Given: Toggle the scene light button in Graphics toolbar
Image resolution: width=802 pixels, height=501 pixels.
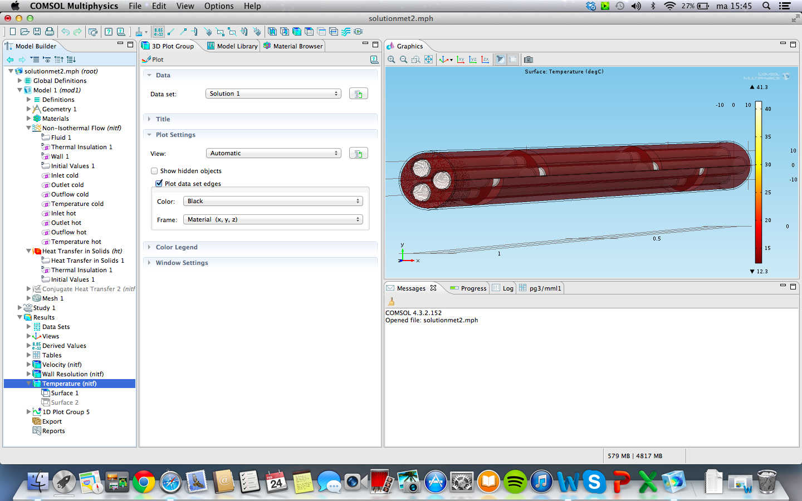Looking at the screenshot, I should (500, 60).
